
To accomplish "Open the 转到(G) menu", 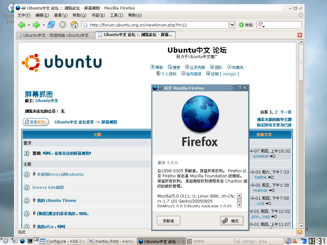I will coord(80,15).
